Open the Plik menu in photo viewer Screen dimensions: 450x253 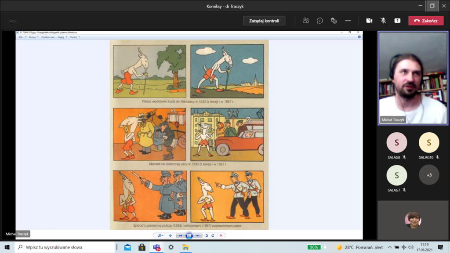pos(21,37)
